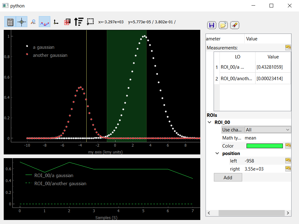Collapse the position group
Viewport: 299px width, 224px height.
[x=217, y=153]
